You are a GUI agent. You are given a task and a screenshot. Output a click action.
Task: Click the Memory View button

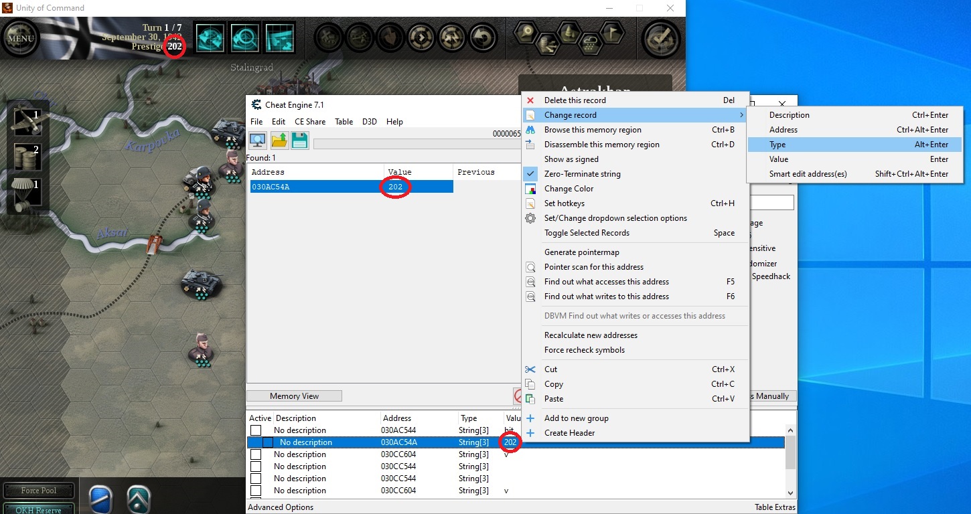tap(294, 396)
